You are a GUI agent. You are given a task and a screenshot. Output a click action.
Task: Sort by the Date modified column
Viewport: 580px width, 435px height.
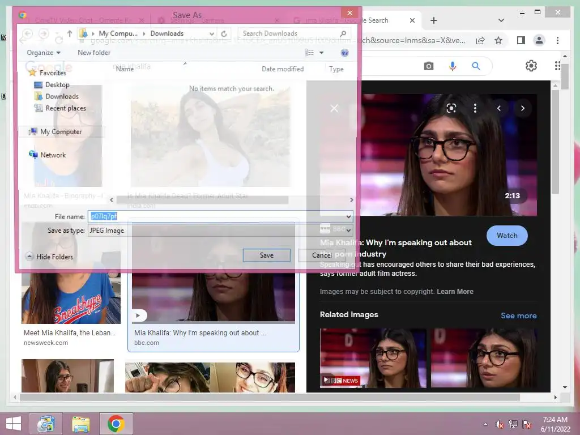point(283,69)
